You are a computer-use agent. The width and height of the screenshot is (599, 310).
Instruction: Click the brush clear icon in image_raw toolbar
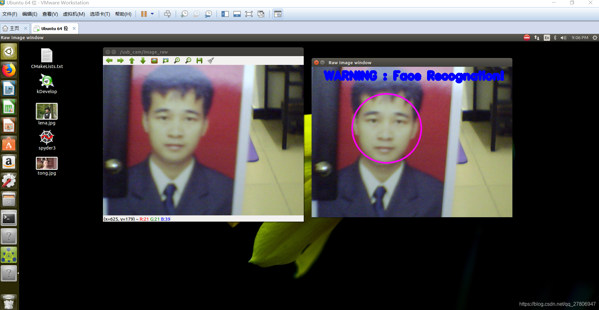click(211, 60)
